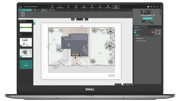Viewport: 180px width, 101px height.
Task: Select the template page thumbnail
Action: (x=26, y=28)
